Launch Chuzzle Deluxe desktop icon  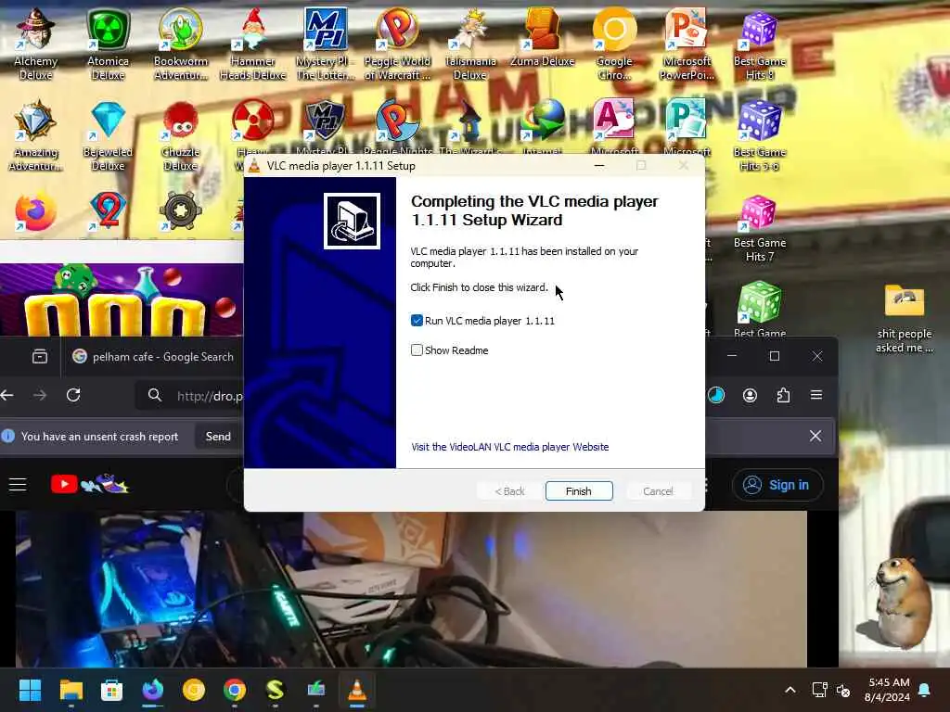[x=181, y=135]
